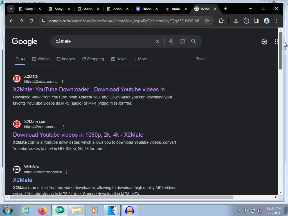Click the X2Mate.com site favicon
This screenshot has width=288, height=216.
pyautogui.click(x=17, y=124)
